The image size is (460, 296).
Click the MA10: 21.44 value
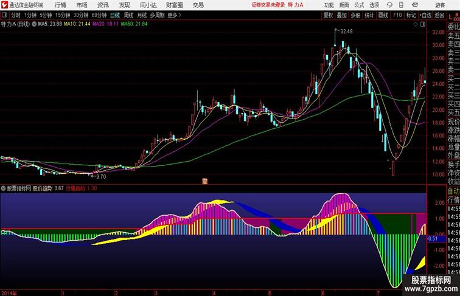click(77, 24)
